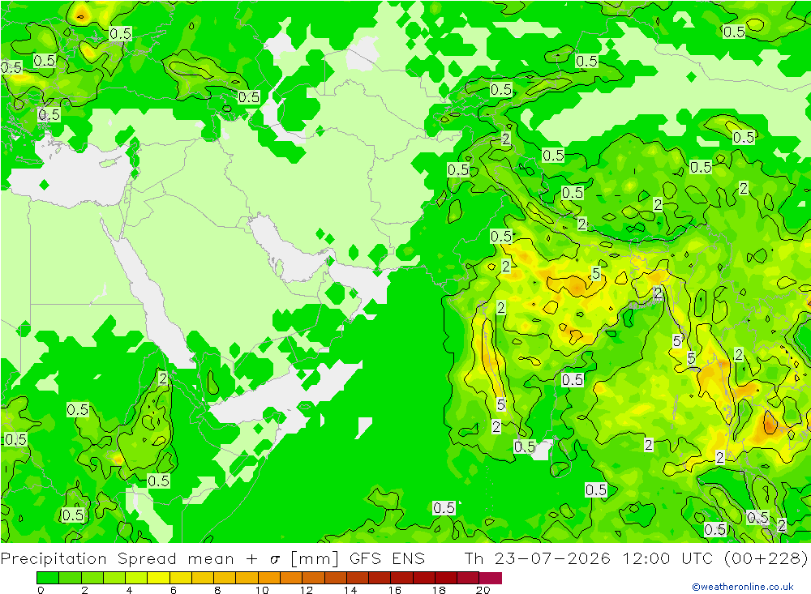Choose the orange swatch at legend value 10

[x=269, y=578]
